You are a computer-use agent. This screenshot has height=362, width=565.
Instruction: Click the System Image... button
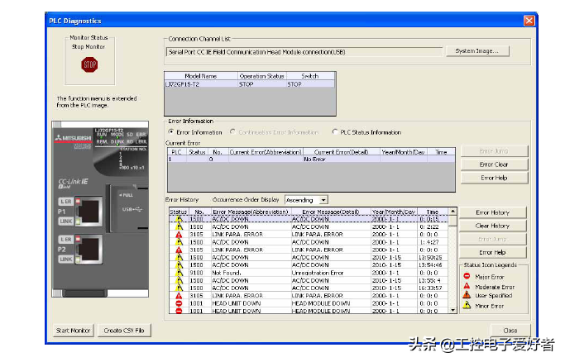click(x=476, y=51)
